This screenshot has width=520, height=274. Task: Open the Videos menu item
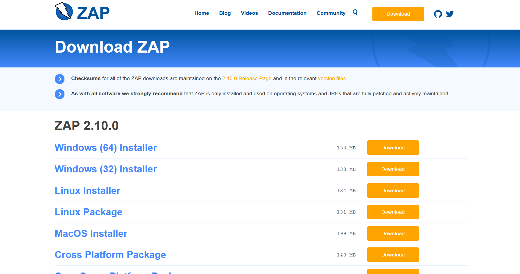coord(249,13)
